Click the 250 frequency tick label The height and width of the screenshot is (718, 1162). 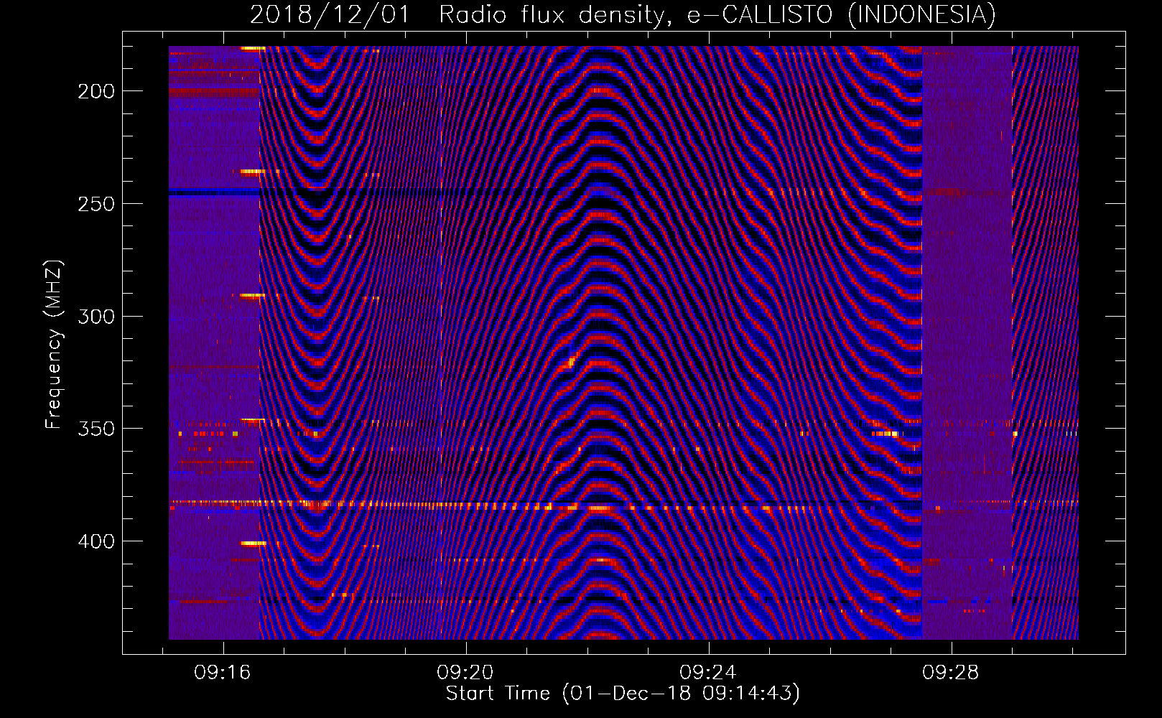[96, 204]
